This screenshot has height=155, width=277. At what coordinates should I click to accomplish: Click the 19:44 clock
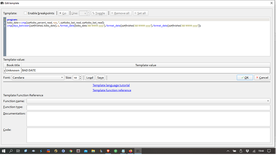(261, 151)
